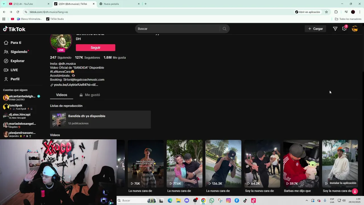The width and height of the screenshot is (364, 205).
Task: Open the video with 84.2K views
Action: [x=262, y=164]
